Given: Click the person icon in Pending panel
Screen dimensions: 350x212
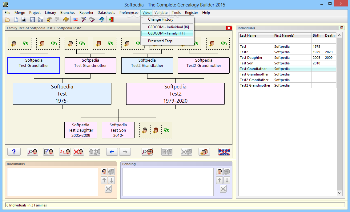Looking at the screenshot, I should (x=219, y=172).
